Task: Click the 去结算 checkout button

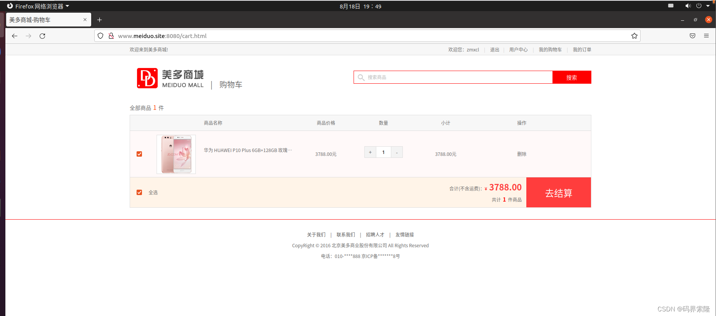Action: [x=559, y=192]
